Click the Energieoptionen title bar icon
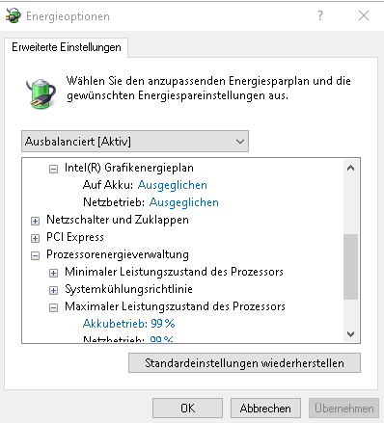This screenshot has width=384, height=423. click(x=14, y=15)
